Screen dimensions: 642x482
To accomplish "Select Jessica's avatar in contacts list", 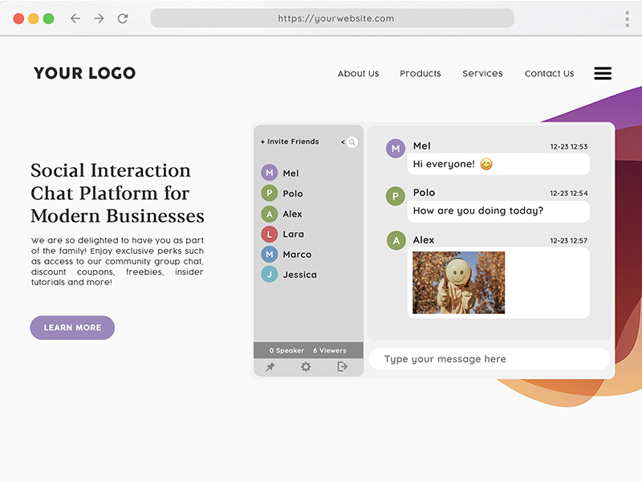I will pos(270,275).
